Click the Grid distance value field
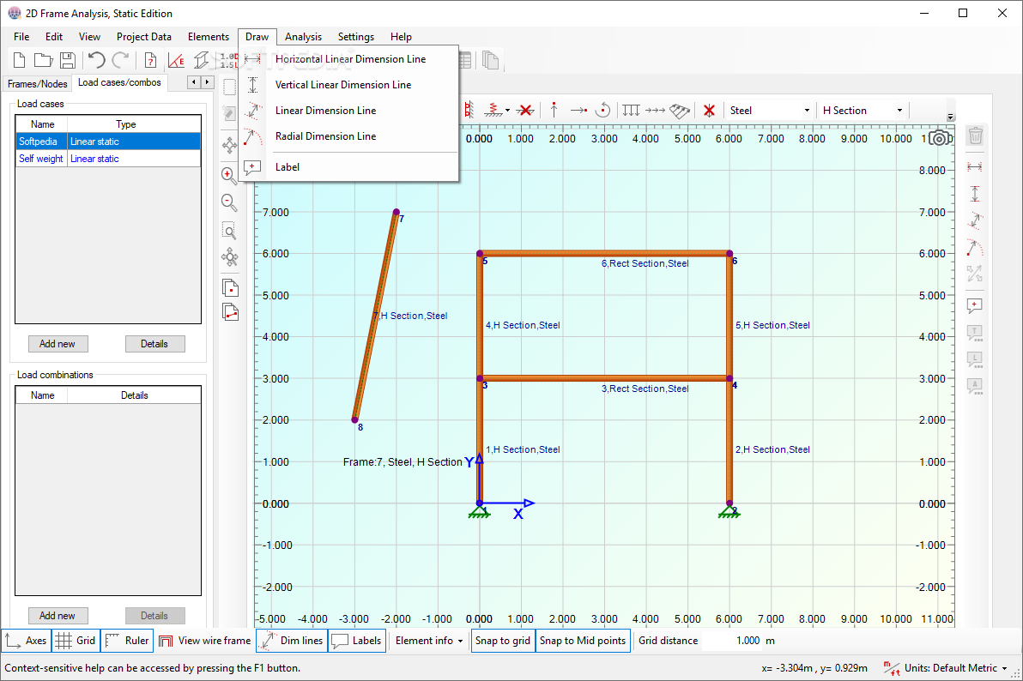 point(732,641)
